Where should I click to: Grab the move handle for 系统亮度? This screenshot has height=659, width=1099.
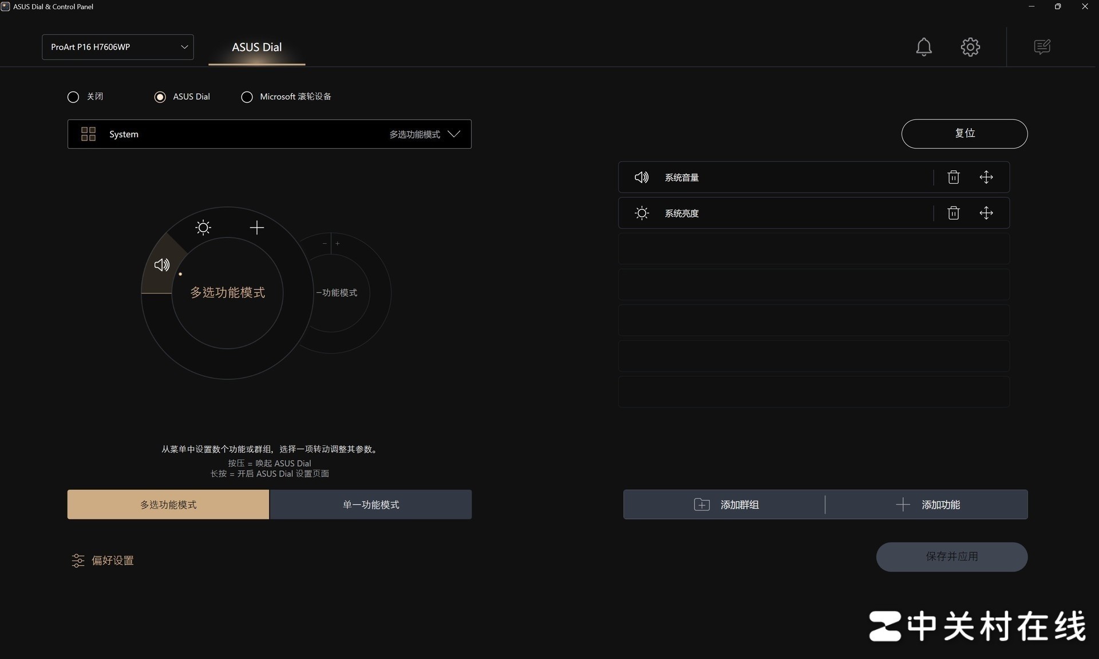coord(986,213)
